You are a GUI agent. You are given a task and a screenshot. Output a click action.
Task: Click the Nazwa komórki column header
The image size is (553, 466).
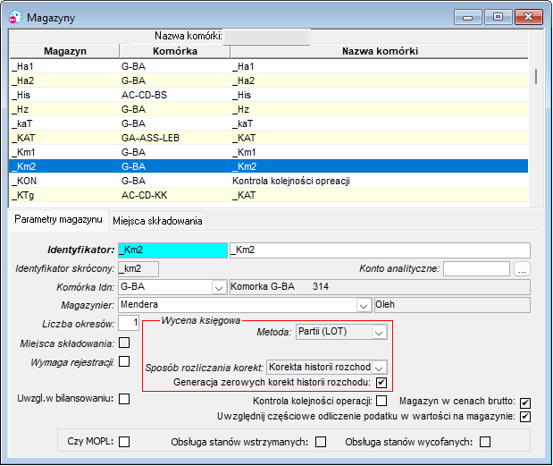380,51
